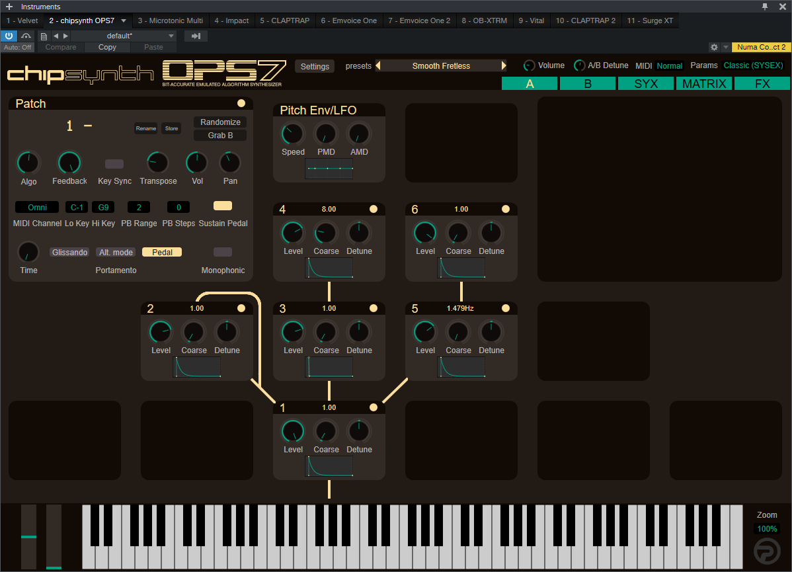Image resolution: width=792 pixels, height=572 pixels.
Task: Go to next host preset arrow
Action: coord(65,36)
